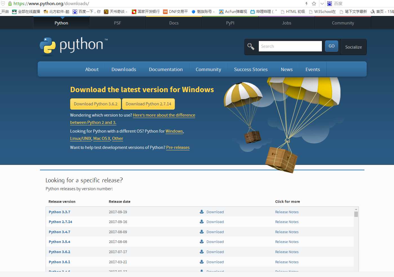Switch to the PyPI top tab

pos(230,23)
